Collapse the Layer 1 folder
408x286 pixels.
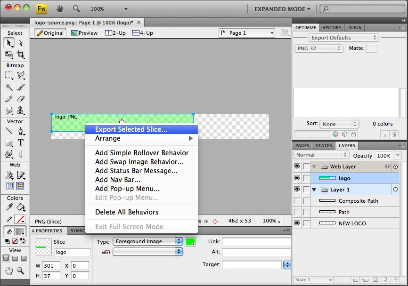[x=314, y=190]
